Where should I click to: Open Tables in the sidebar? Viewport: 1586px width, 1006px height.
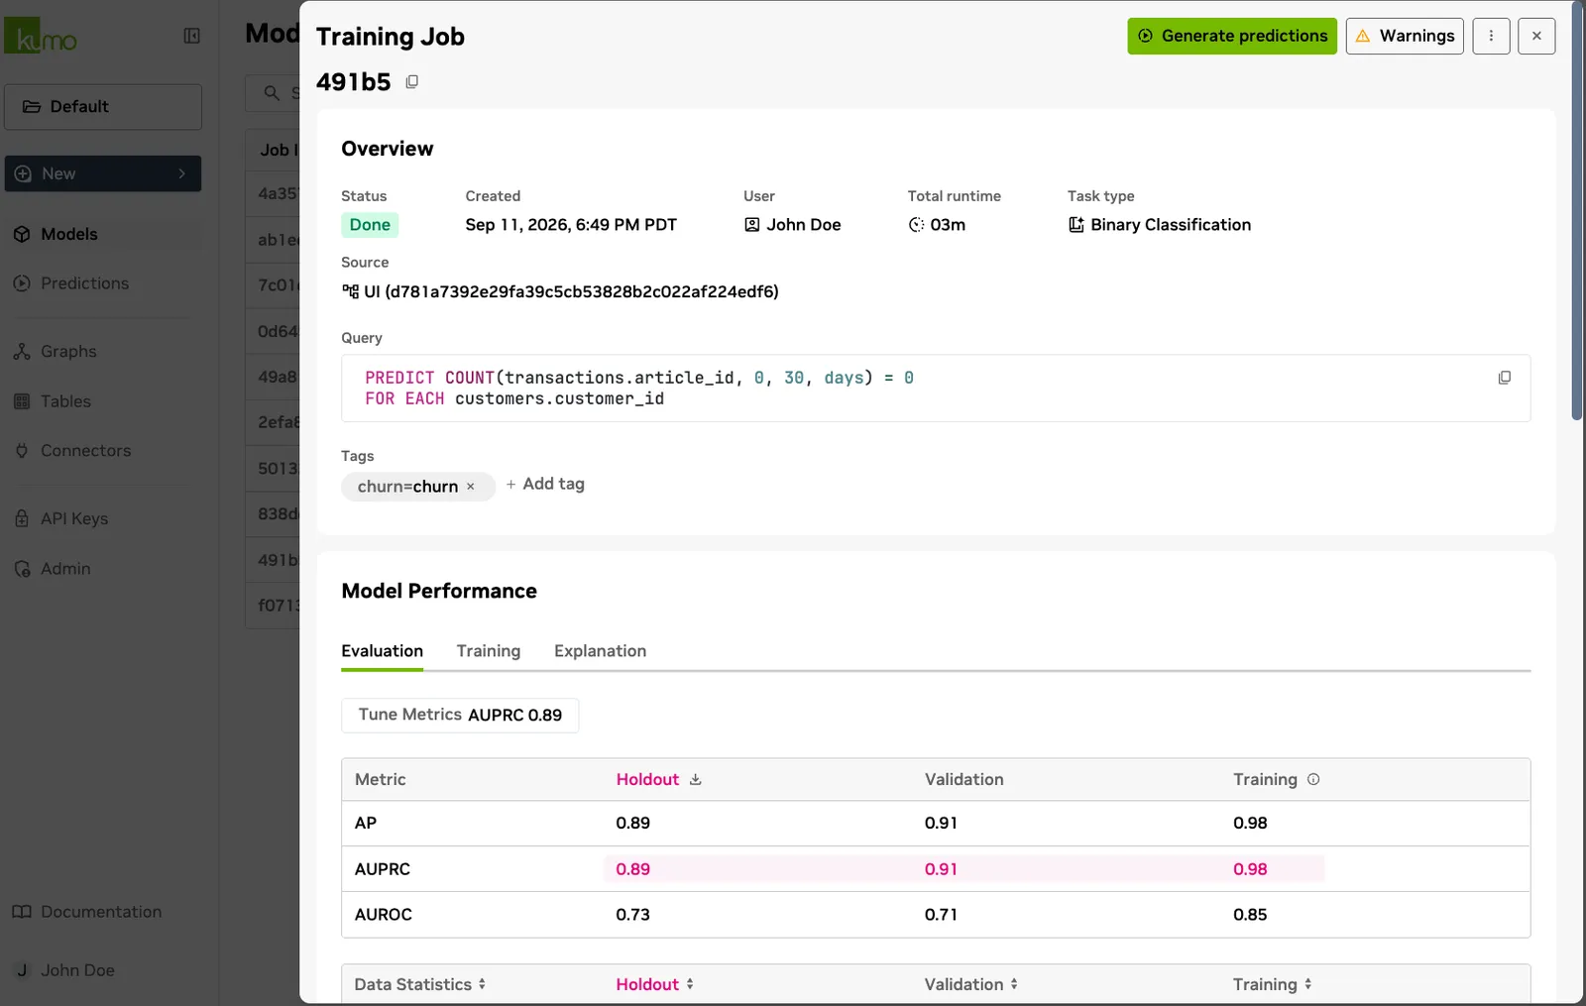pos(65,401)
